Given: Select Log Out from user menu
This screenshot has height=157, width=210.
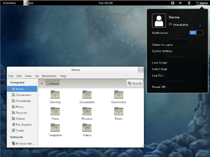Looking at the screenshot, I should pyautogui.click(x=158, y=75).
